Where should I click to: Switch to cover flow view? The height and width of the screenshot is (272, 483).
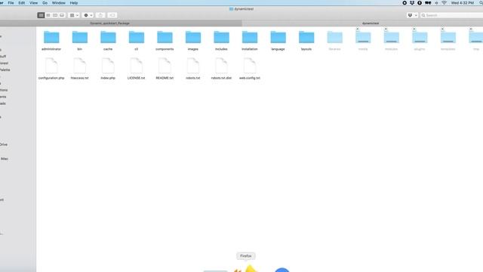coord(62,15)
